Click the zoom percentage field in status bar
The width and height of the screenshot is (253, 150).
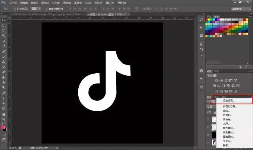(13, 148)
